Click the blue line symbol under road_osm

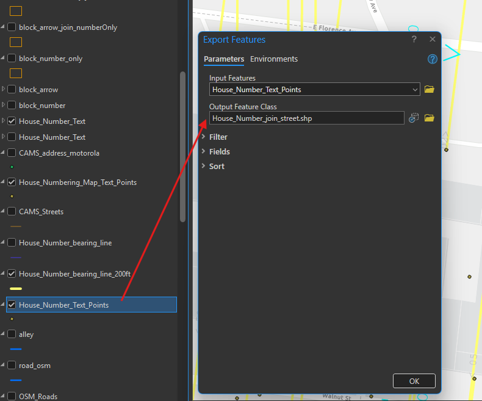pos(16,380)
